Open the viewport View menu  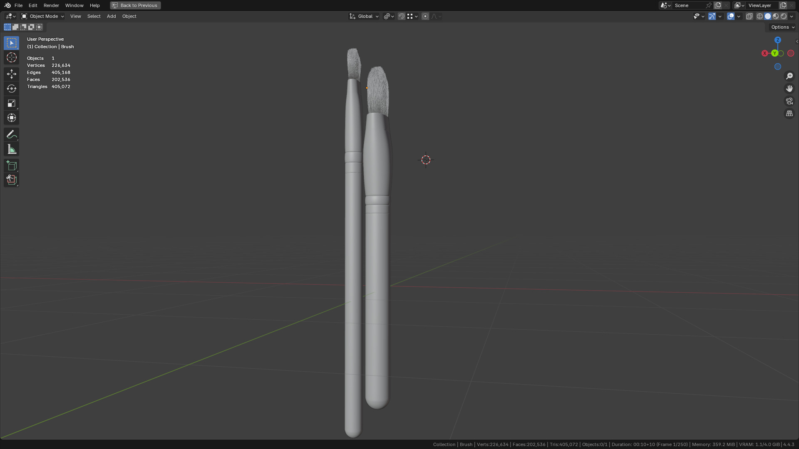tap(76, 16)
